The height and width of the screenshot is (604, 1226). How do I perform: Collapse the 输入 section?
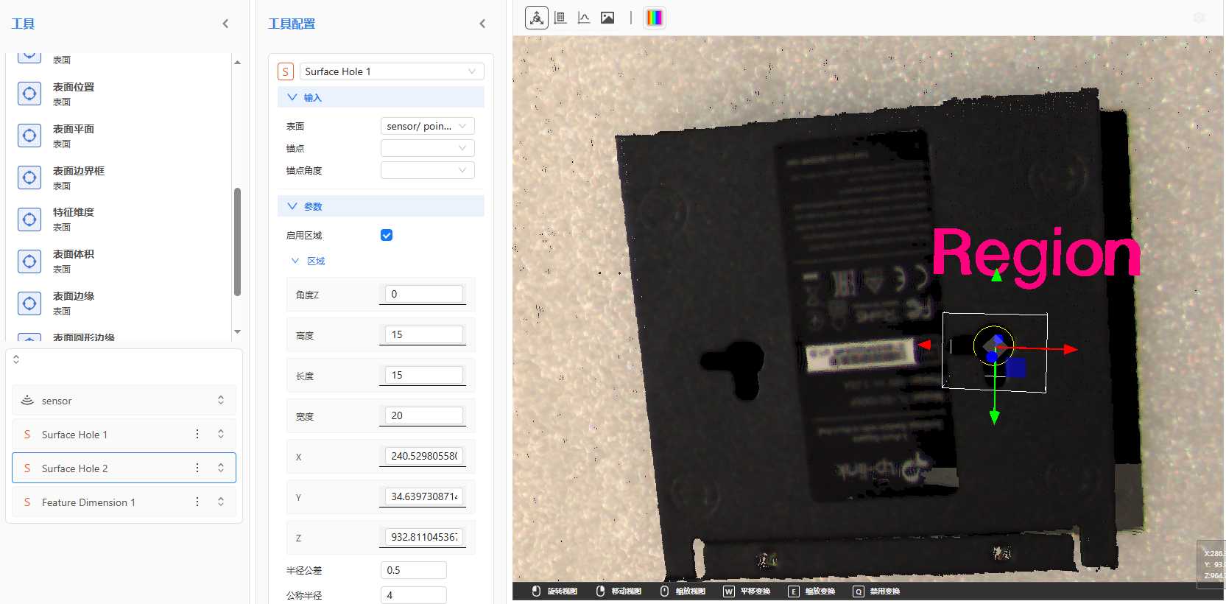381,97
